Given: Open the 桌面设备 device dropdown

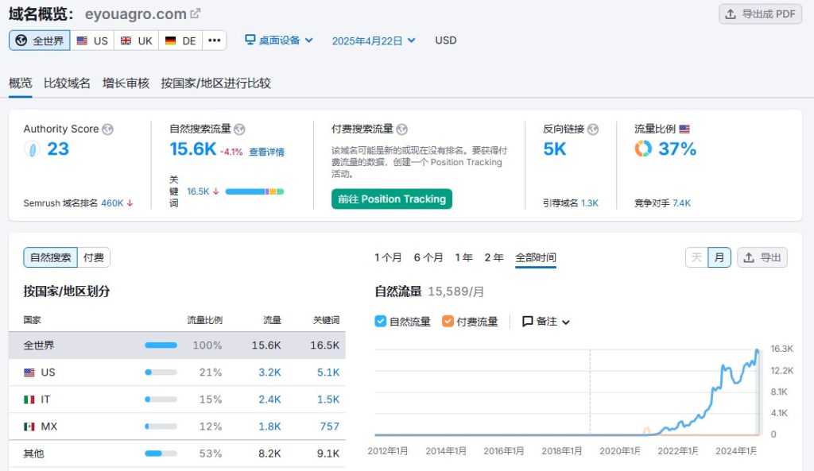Looking at the screenshot, I should 279,41.
